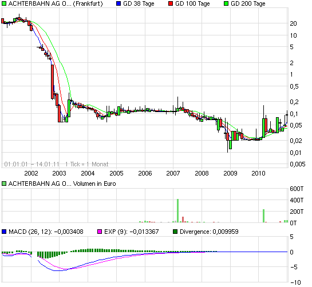This screenshot has height=287, width=312.
Task: Click the 0,005 price axis label
Action: (298, 164)
